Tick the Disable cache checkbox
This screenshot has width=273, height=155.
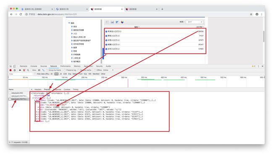point(79,70)
